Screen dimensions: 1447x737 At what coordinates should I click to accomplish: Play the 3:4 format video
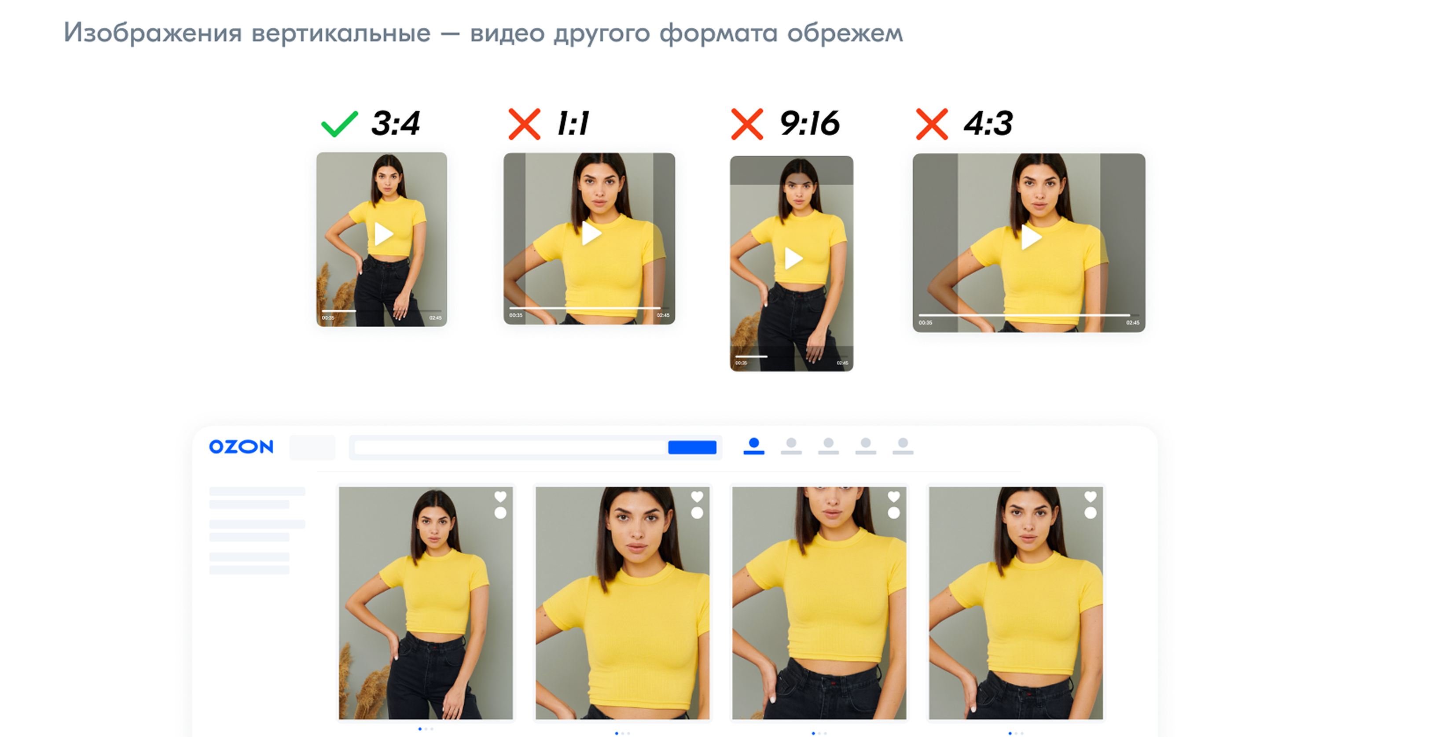384,234
